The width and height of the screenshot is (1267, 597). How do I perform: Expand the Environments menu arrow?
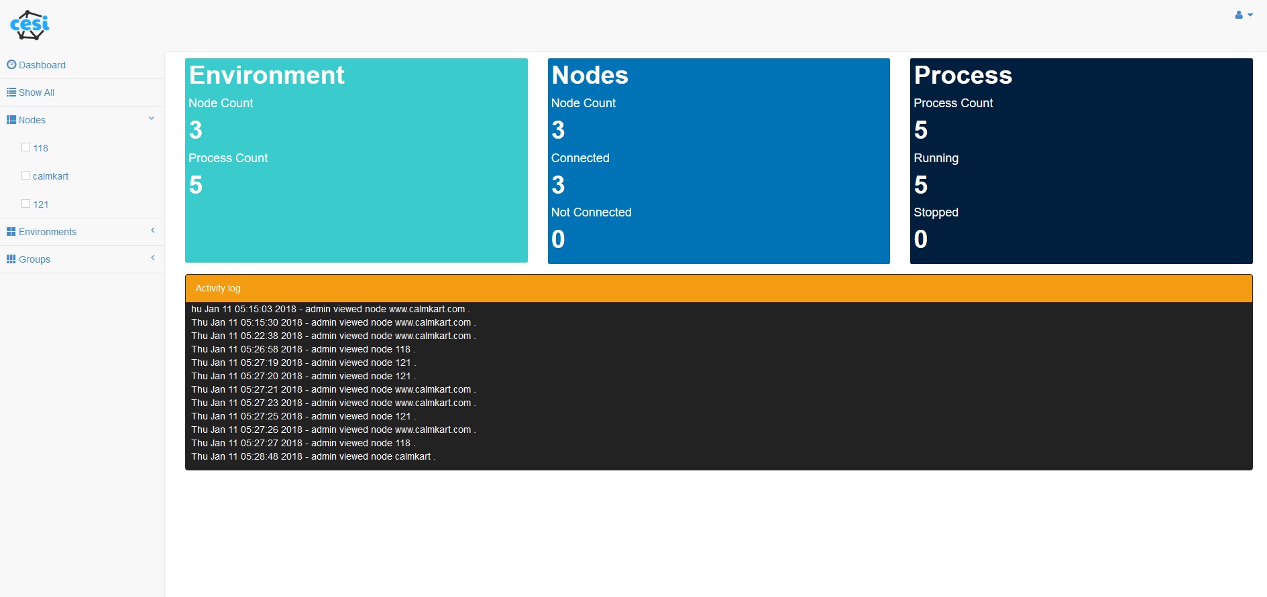pos(153,230)
